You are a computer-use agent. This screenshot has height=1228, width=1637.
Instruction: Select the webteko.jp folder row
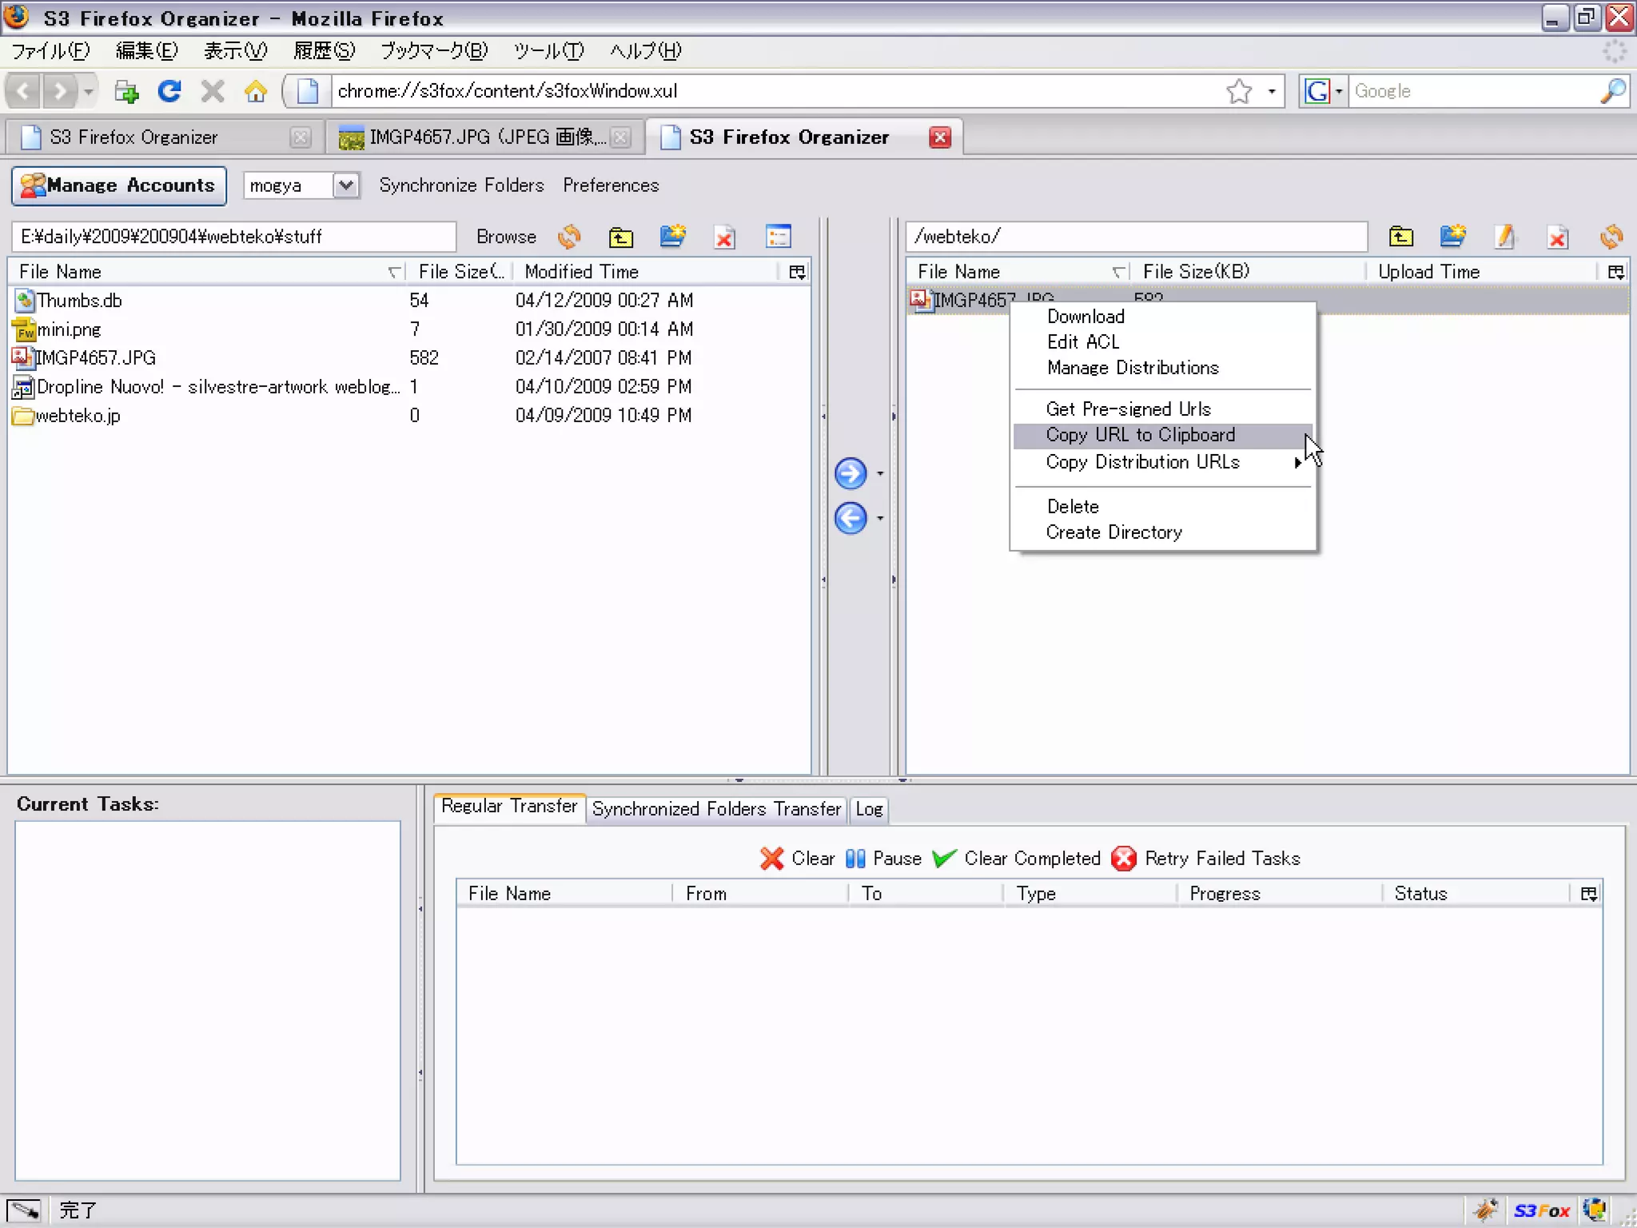point(409,416)
